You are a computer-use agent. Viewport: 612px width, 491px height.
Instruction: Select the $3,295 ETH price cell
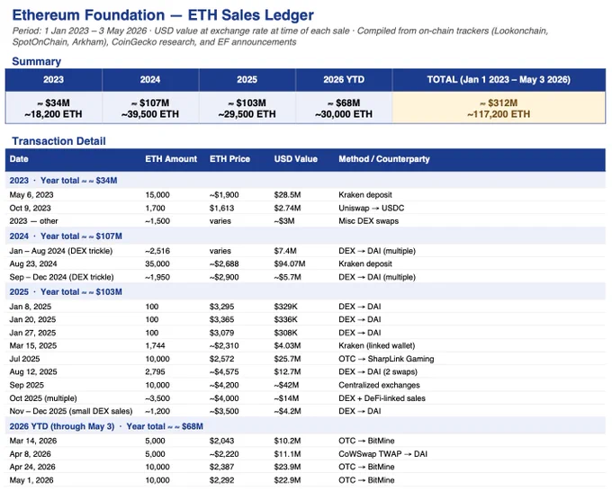point(221,307)
